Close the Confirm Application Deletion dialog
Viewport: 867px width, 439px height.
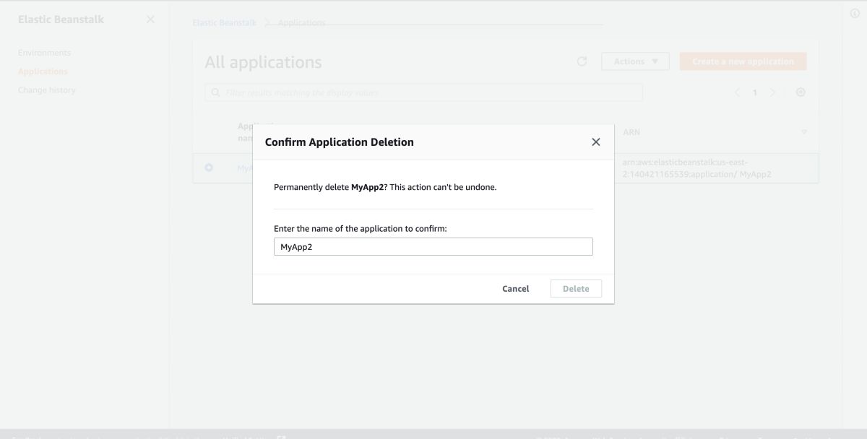tap(596, 142)
